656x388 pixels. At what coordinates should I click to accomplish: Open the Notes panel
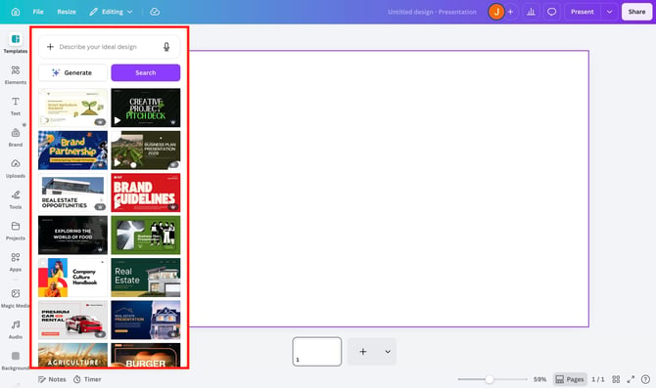(x=52, y=379)
